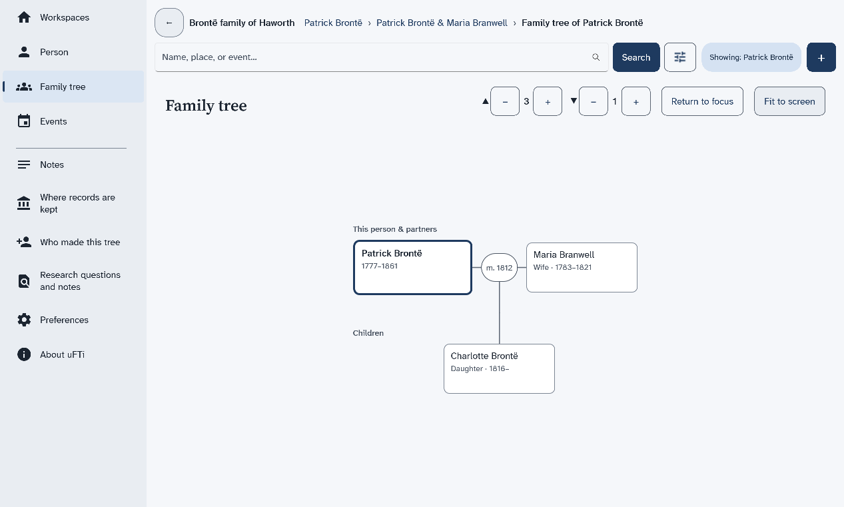Screen dimensions: 844x507
Task: Select the Family tree group icon
Action: [x=24, y=87]
